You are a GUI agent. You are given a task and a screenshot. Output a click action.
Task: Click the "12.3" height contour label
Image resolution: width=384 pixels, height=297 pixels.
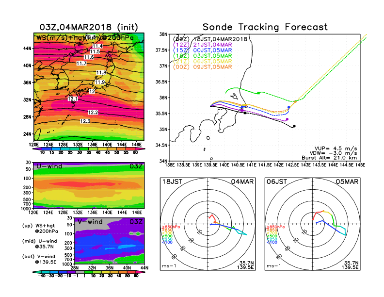pos(85,121)
